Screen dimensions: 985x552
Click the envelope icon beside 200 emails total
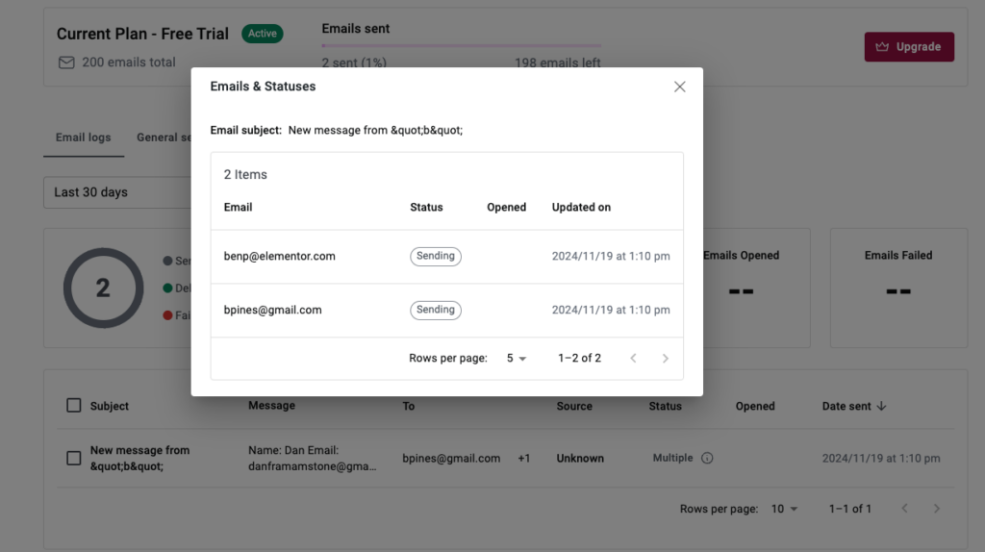click(x=66, y=63)
